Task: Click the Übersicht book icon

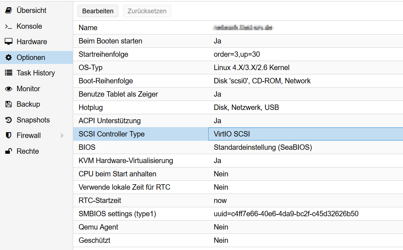Action: (x=9, y=10)
